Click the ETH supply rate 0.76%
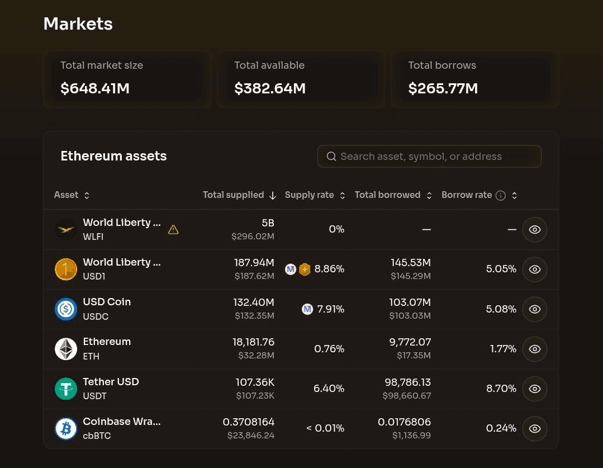 329,349
